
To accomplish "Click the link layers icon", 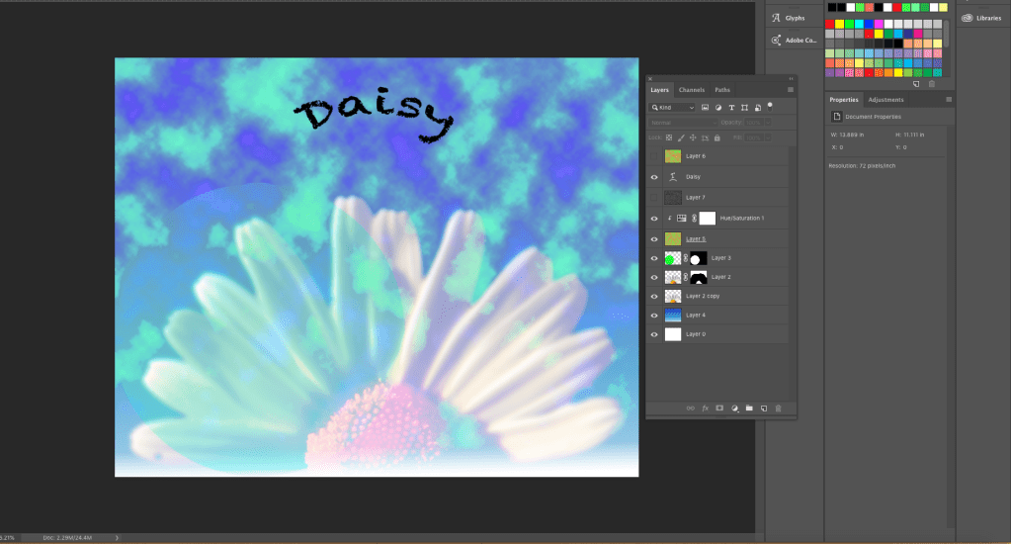I will click(691, 408).
